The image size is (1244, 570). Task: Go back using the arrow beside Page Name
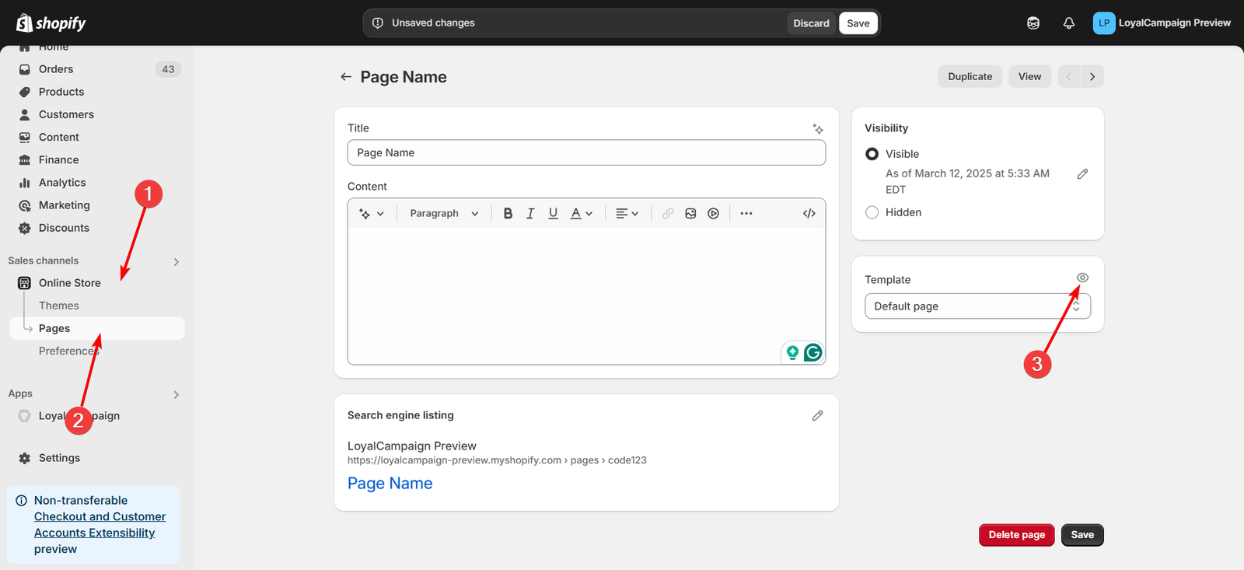coord(346,77)
